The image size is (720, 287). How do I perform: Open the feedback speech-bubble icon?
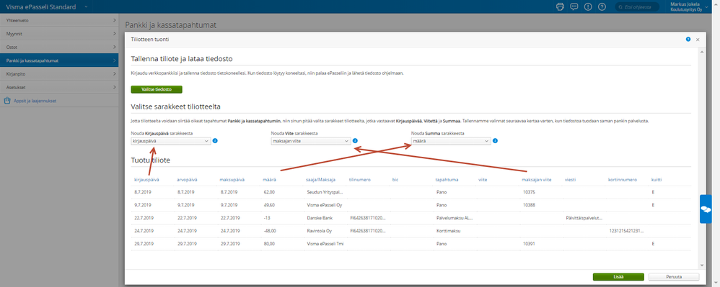tap(574, 6)
